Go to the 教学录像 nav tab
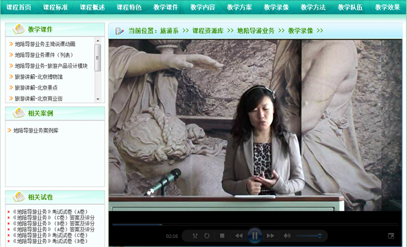 [276, 7]
